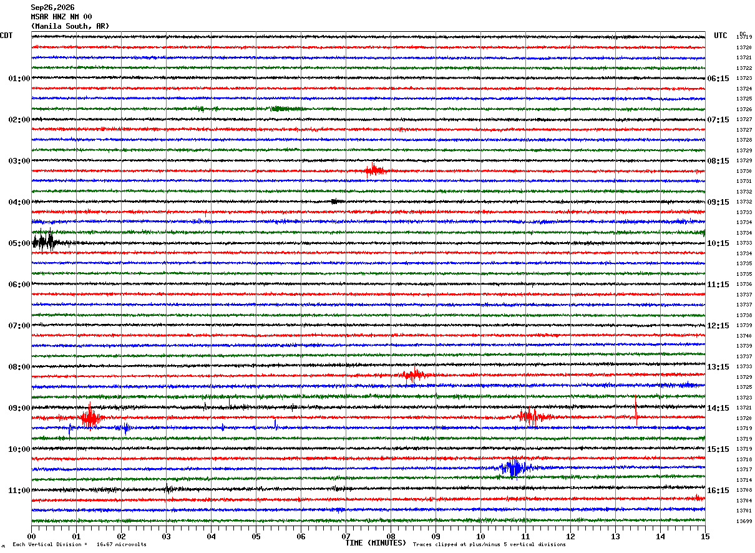
Task: Click the TIME (MINUTES) axis title
Action: pyautogui.click(x=376, y=543)
